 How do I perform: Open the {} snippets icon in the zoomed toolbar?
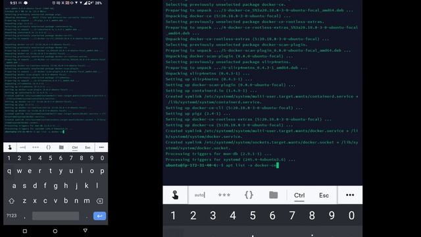click(x=249, y=195)
